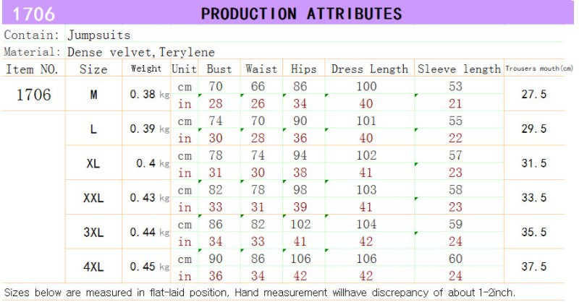Image resolution: width=587 pixels, height=302 pixels.
Task: Click the Hips column header
Action: point(303,69)
